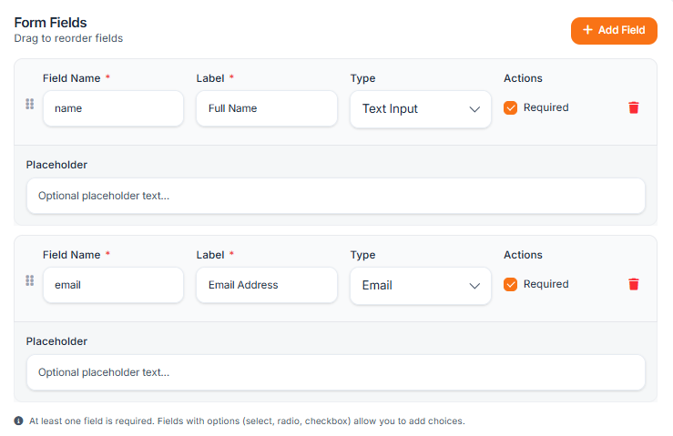Uncheck Required for the Email Address field
Screen dimensions: 673x436
tap(511, 284)
